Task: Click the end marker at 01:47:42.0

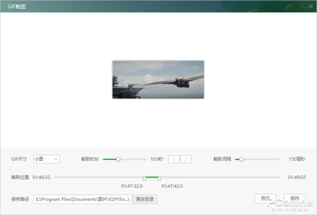Action: pos(159,178)
